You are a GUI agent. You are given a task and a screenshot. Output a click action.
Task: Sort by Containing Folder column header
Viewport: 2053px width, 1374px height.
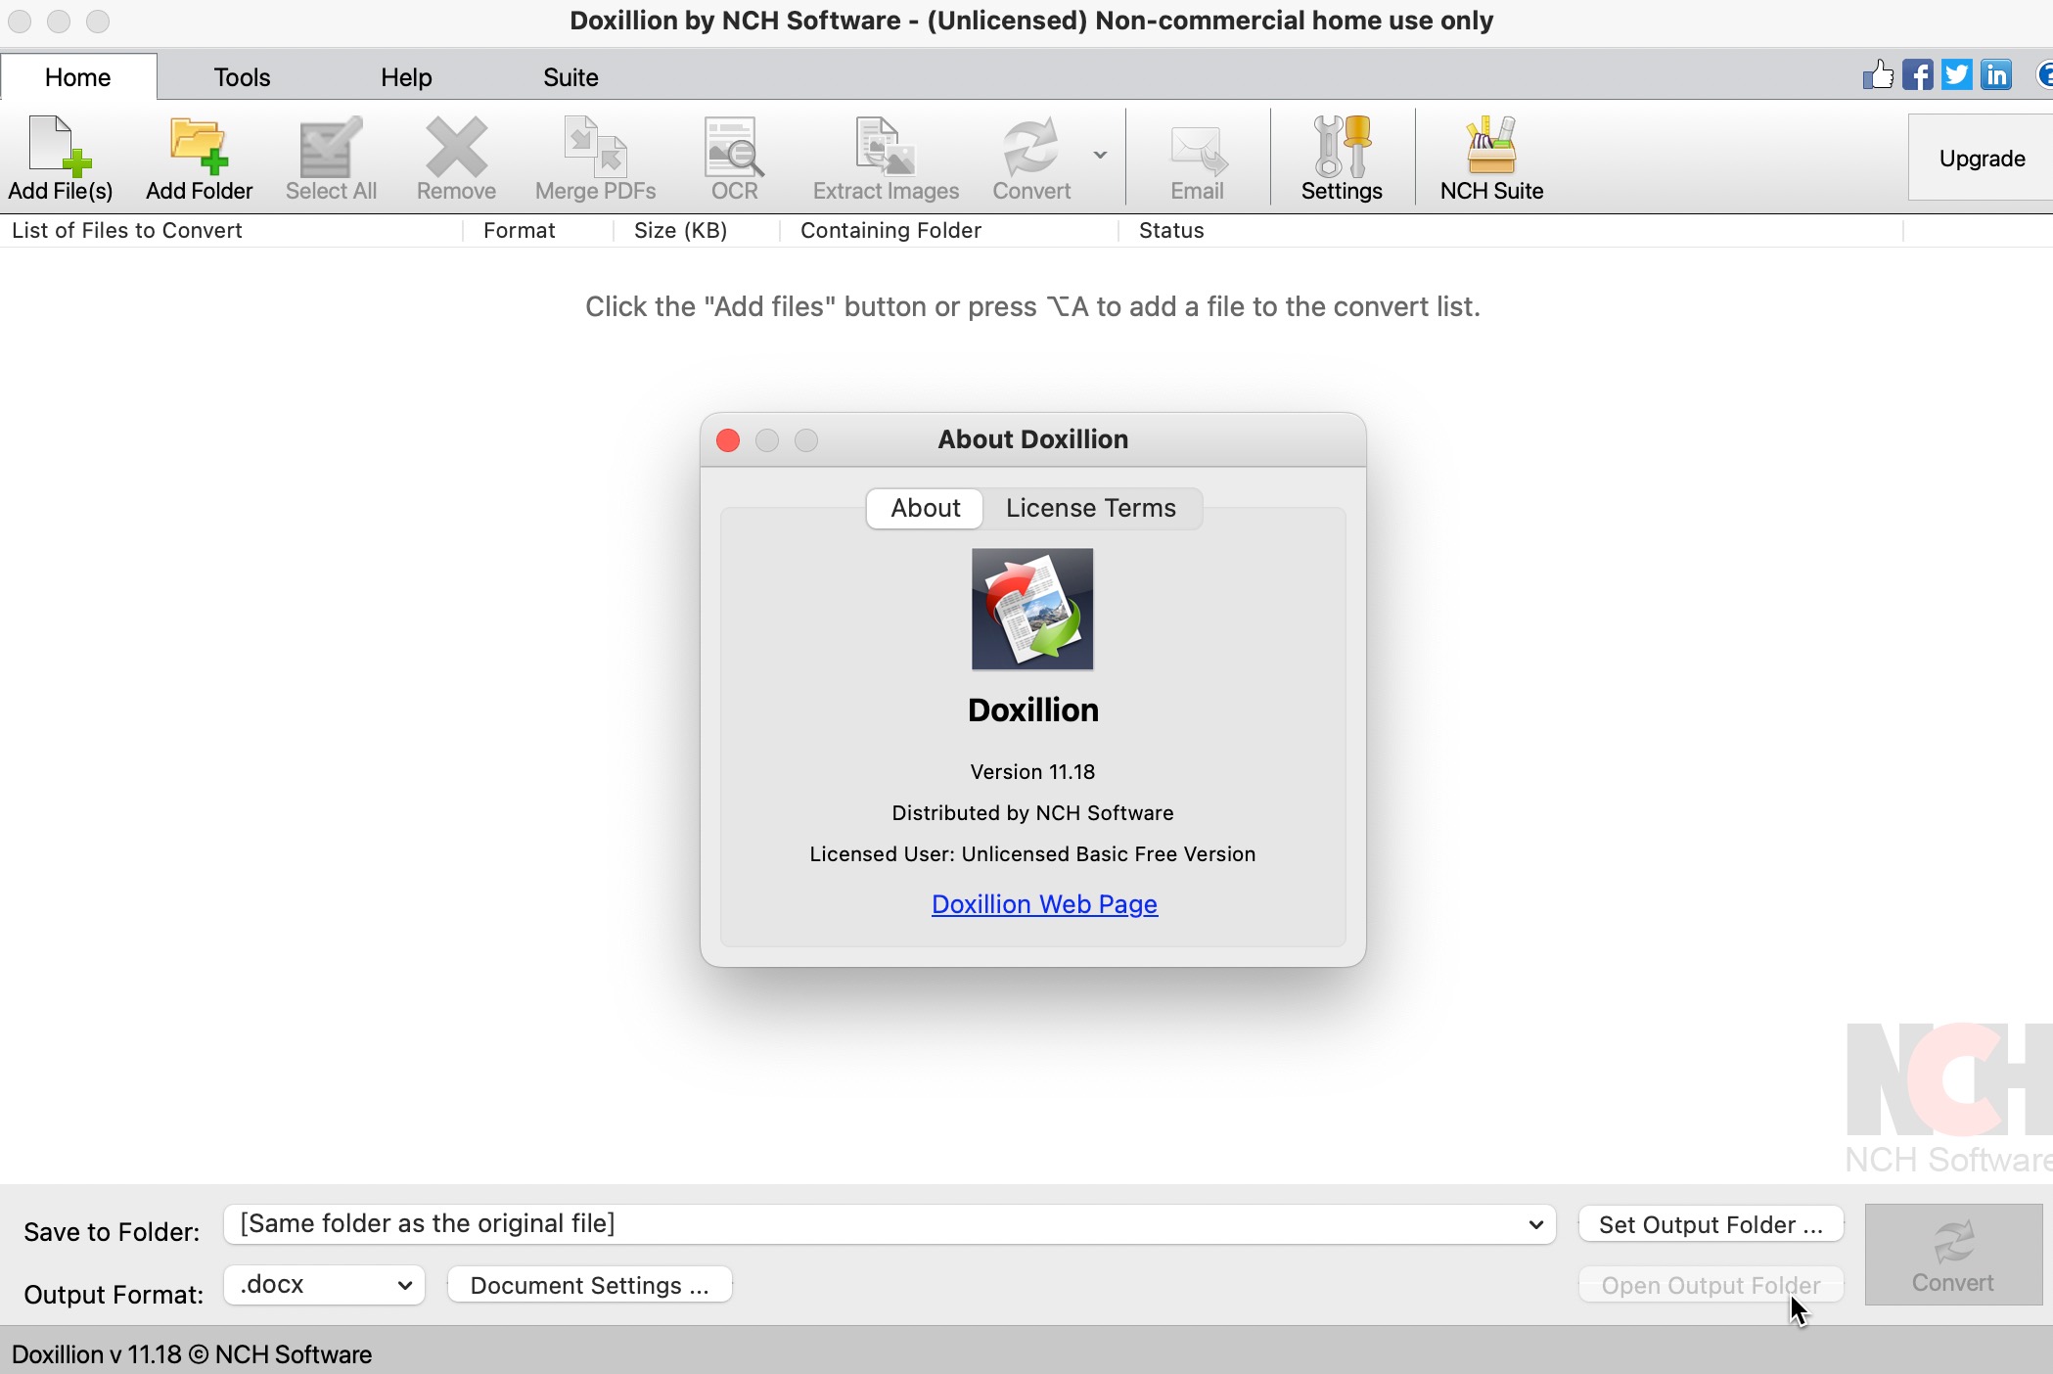[x=949, y=231]
